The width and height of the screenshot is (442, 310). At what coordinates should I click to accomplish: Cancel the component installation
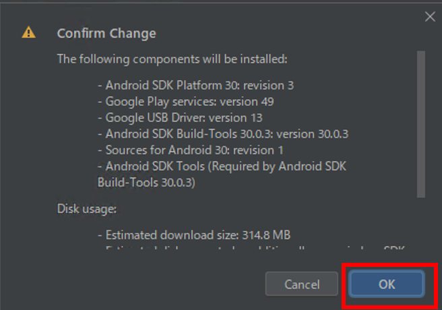[x=302, y=284]
